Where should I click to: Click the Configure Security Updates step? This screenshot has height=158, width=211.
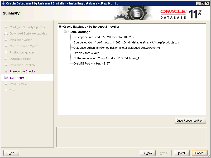click(x=27, y=27)
